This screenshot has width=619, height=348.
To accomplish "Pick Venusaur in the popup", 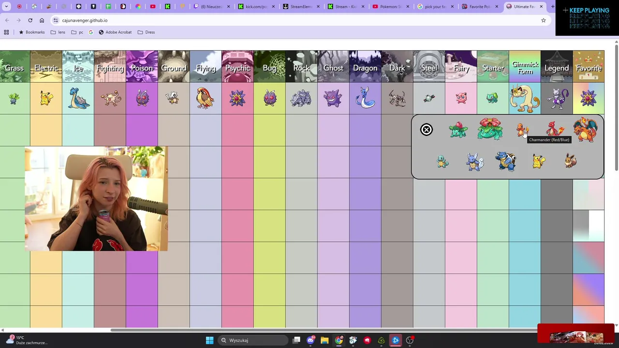I will (490, 129).
